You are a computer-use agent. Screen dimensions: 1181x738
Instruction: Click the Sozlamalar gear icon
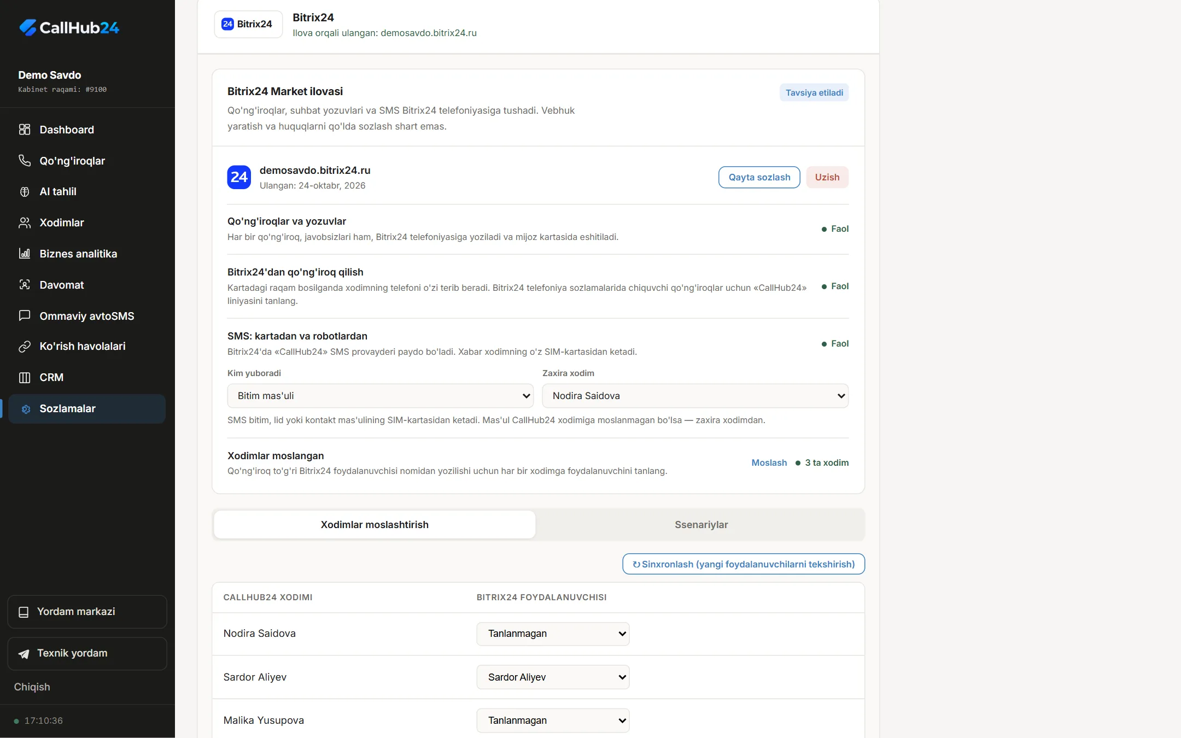(26, 409)
